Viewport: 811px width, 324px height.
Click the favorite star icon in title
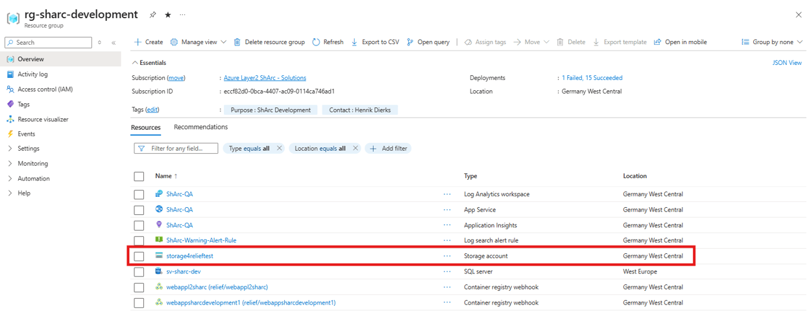click(168, 14)
